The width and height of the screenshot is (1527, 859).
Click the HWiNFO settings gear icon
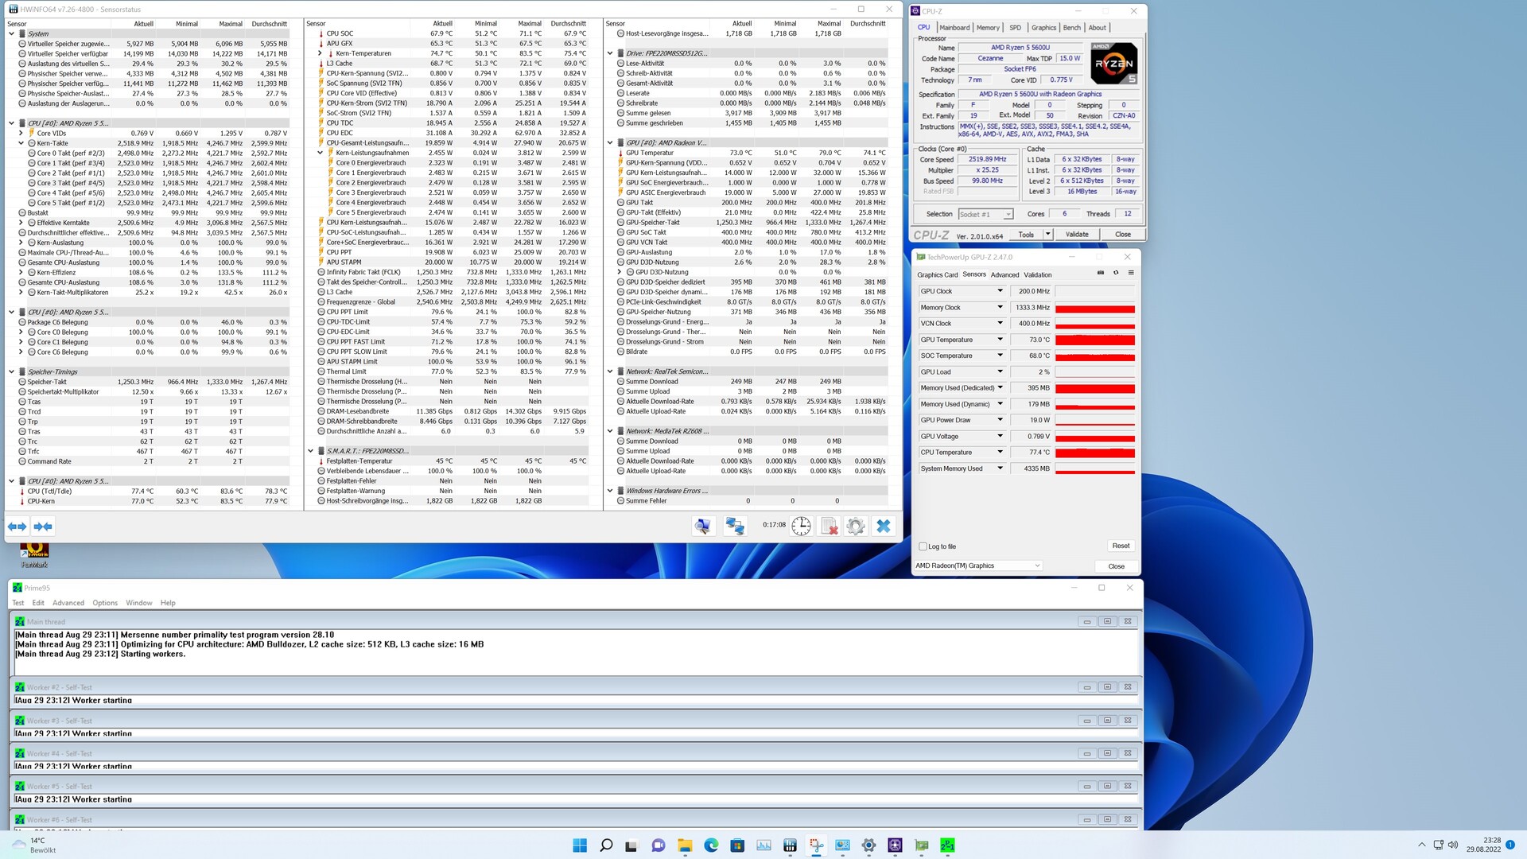pyautogui.click(x=856, y=526)
